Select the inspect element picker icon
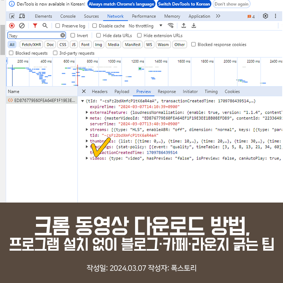Screen dimensions: 283x283 coord(12,16)
